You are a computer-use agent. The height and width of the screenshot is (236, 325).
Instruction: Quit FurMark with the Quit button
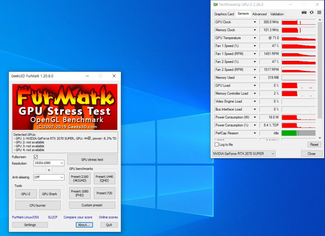109,225
